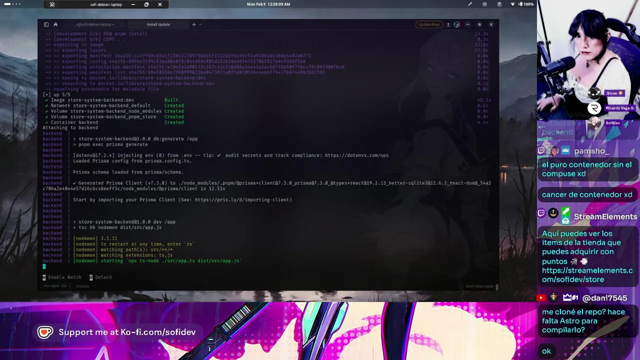
Task: Open the battery 100% indicator
Action: click(x=525, y=4)
